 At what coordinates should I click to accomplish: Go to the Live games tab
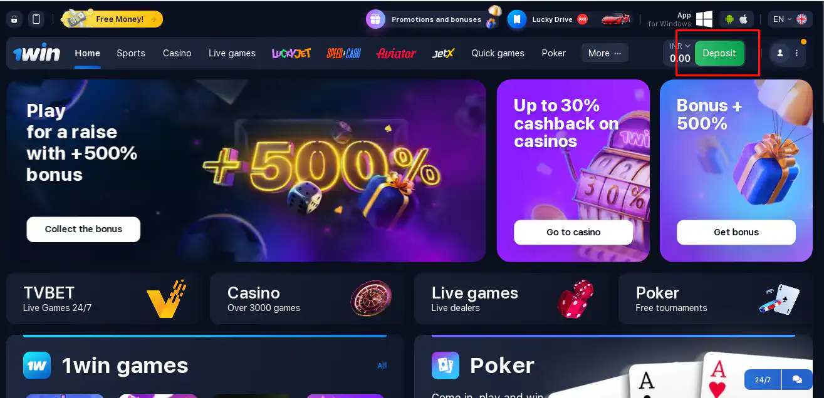tap(232, 53)
